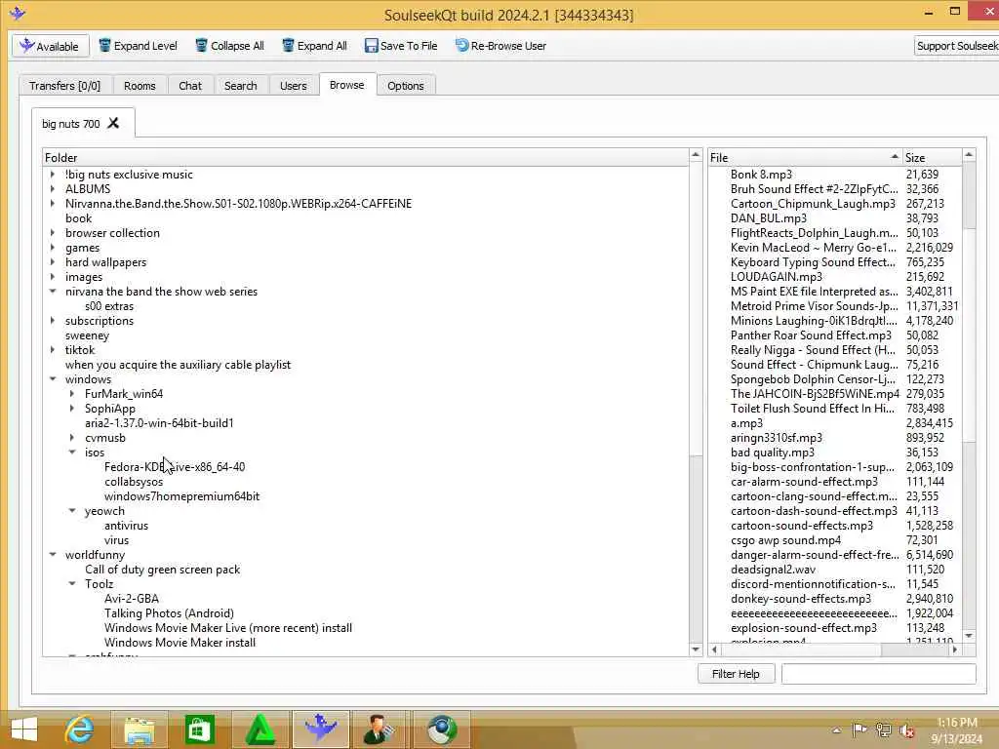Switch to the Transfers [0/0] tab

pyautogui.click(x=65, y=86)
